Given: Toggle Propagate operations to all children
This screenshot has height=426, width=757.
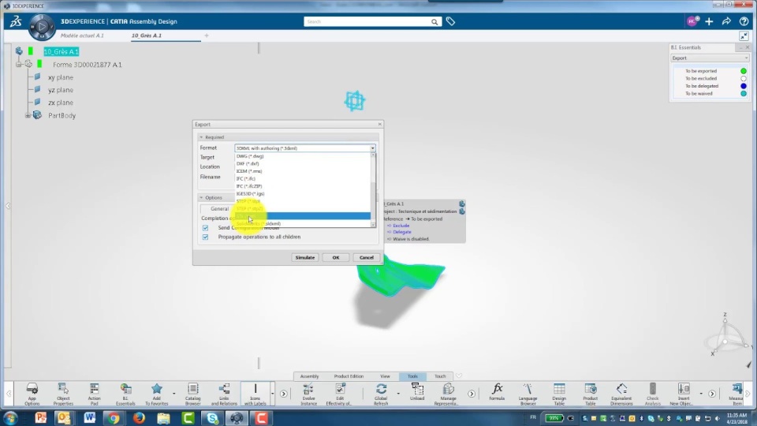Looking at the screenshot, I should [x=205, y=237].
